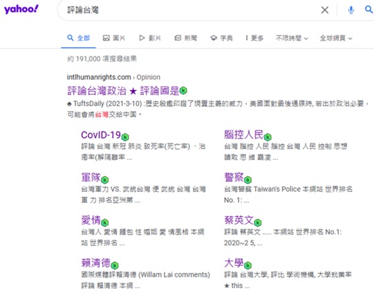Viewport: 374px width, 293px height.
Task: Expand the 更多 options menu
Action: tap(254, 38)
